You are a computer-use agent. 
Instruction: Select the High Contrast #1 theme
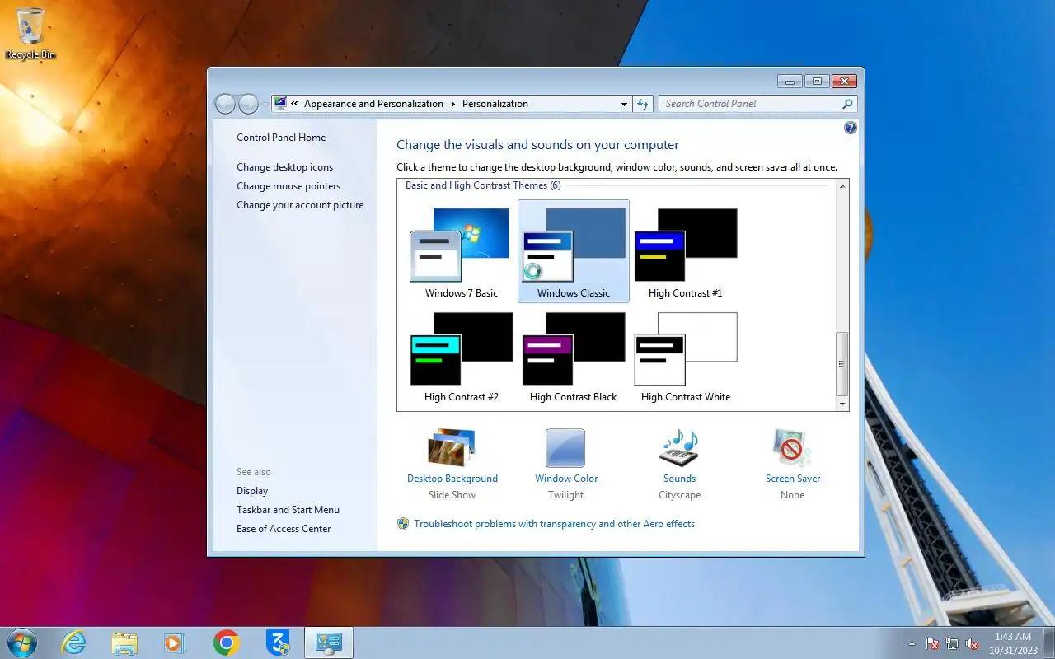[686, 251]
